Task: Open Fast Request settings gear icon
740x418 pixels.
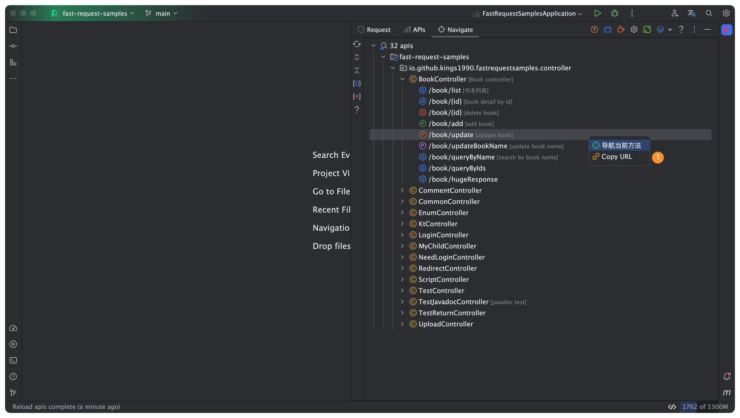Action: point(634,30)
